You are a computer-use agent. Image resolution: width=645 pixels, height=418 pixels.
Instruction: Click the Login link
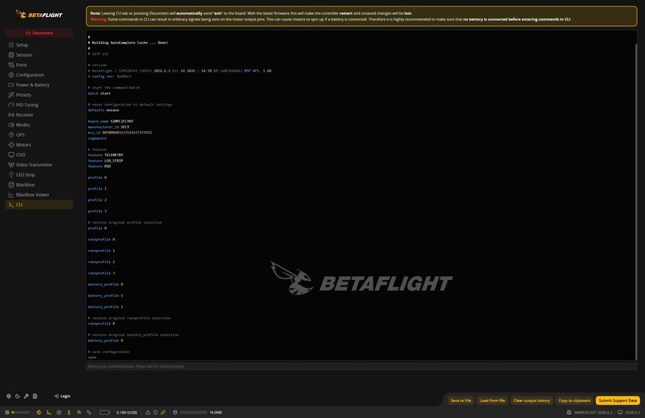(62, 396)
